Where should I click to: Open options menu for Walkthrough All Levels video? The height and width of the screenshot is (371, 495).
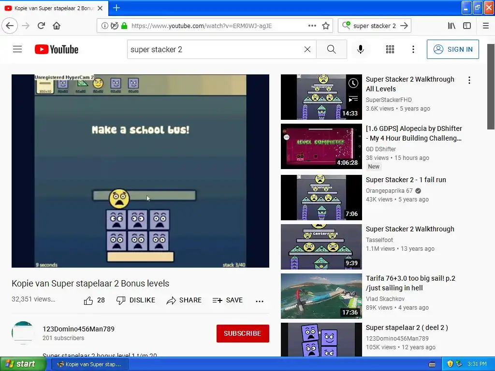(469, 81)
